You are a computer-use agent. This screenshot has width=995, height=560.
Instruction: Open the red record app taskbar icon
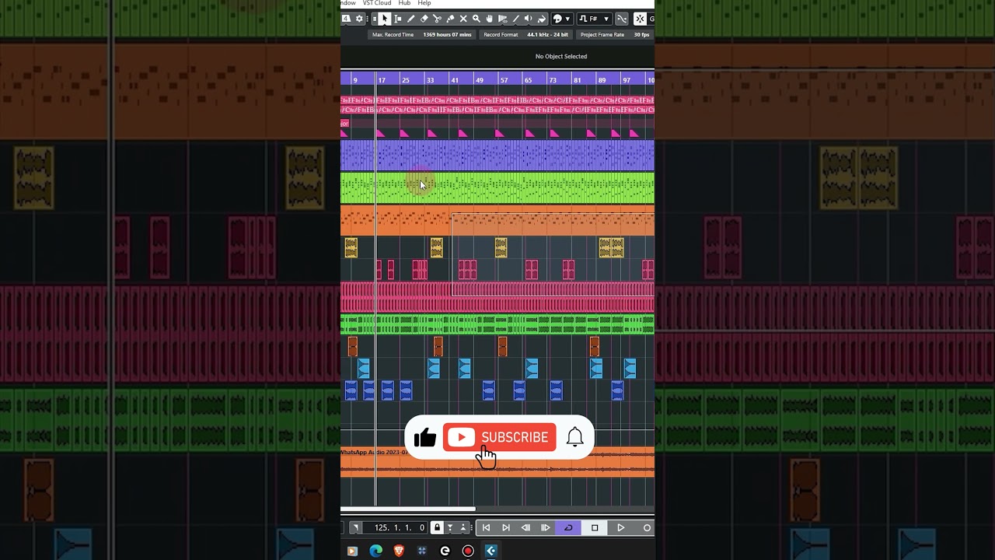(x=468, y=551)
